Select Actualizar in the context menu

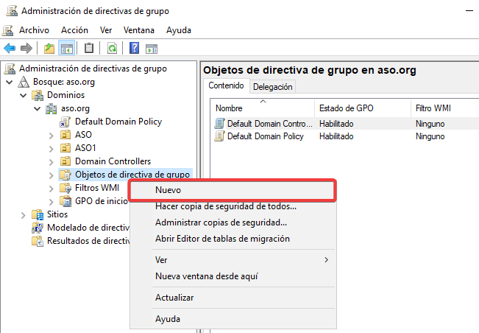pyautogui.click(x=174, y=298)
